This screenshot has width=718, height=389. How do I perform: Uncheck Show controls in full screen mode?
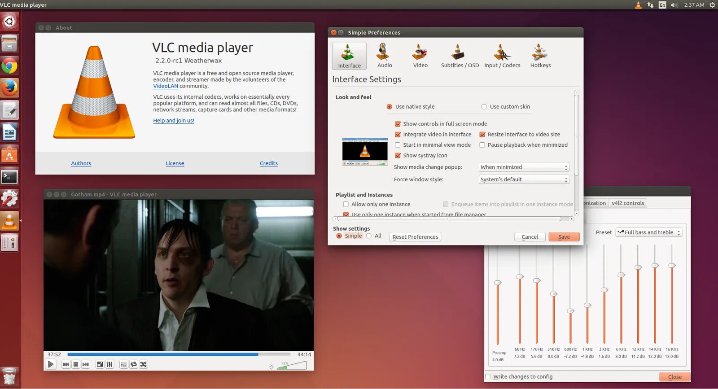coord(441,124)
